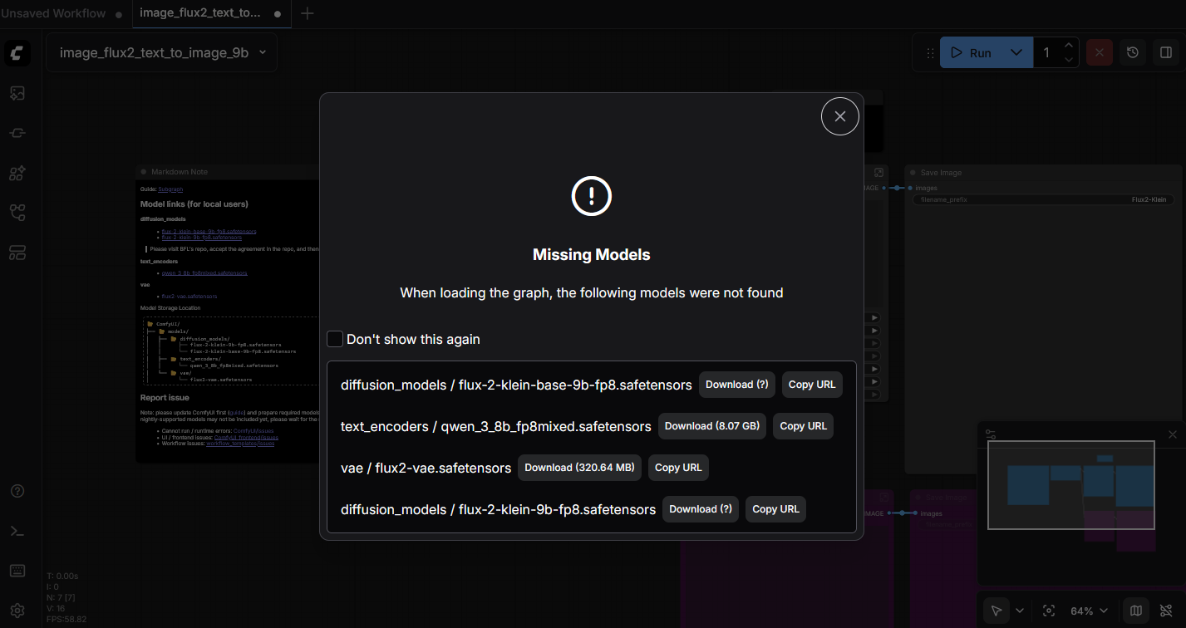
Task: Expand the image_flux2_text_to_image_9b workflow dropdown
Action: (x=263, y=52)
